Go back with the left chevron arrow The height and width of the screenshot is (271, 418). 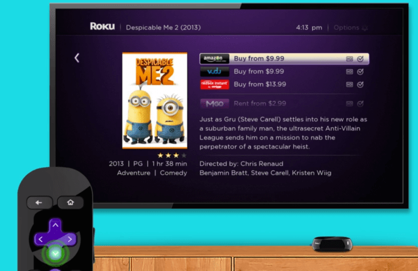point(77,58)
